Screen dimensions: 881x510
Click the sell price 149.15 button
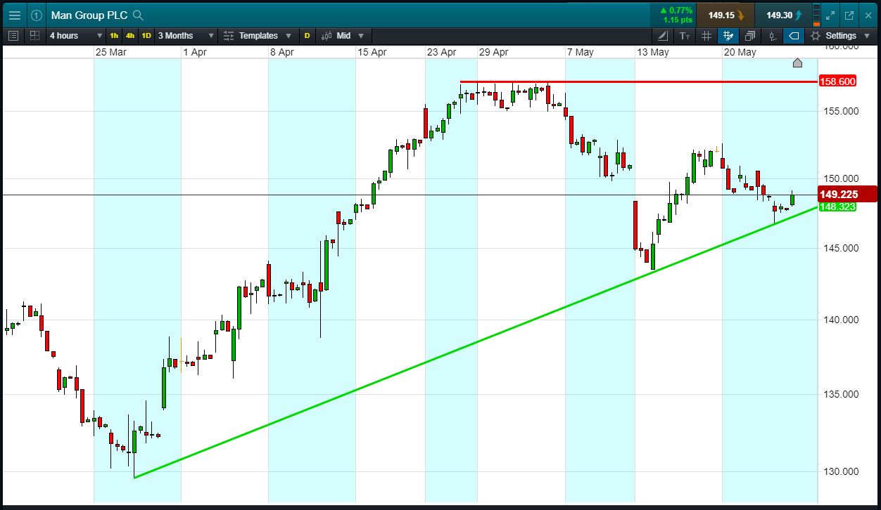click(x=725, y=15)
